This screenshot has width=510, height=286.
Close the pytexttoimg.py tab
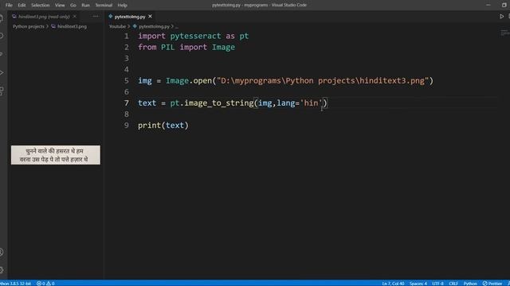coord(150,16)
